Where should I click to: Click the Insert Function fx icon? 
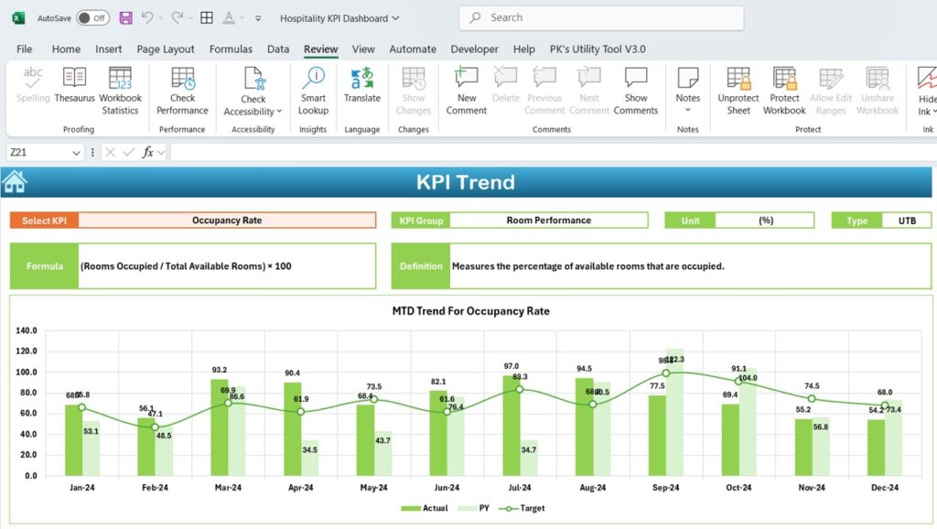(147, 153)
